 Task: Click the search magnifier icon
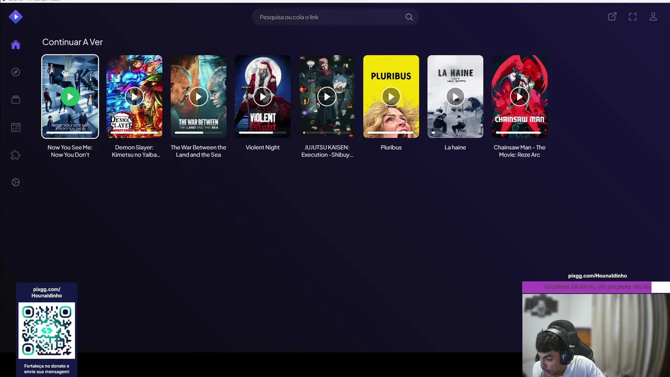click(409, 17)
